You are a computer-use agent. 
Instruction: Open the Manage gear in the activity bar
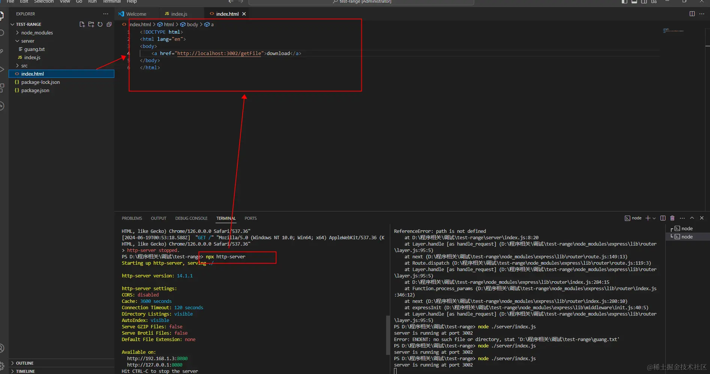pyautogui.click(x=2, y=366)
